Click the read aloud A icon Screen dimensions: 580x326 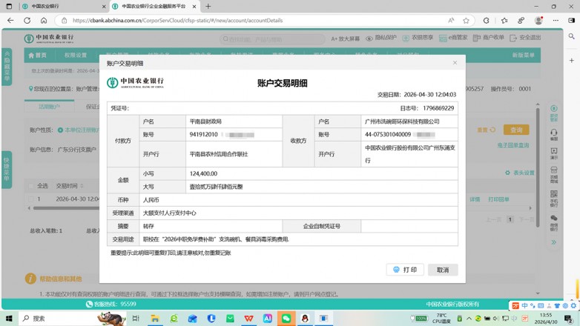click(451, 21)
